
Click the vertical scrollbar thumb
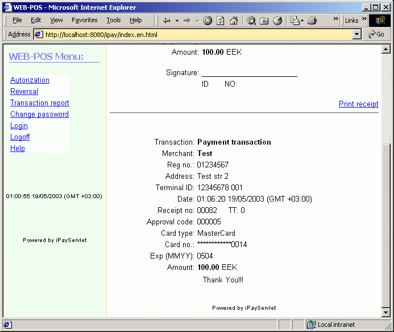385,226
